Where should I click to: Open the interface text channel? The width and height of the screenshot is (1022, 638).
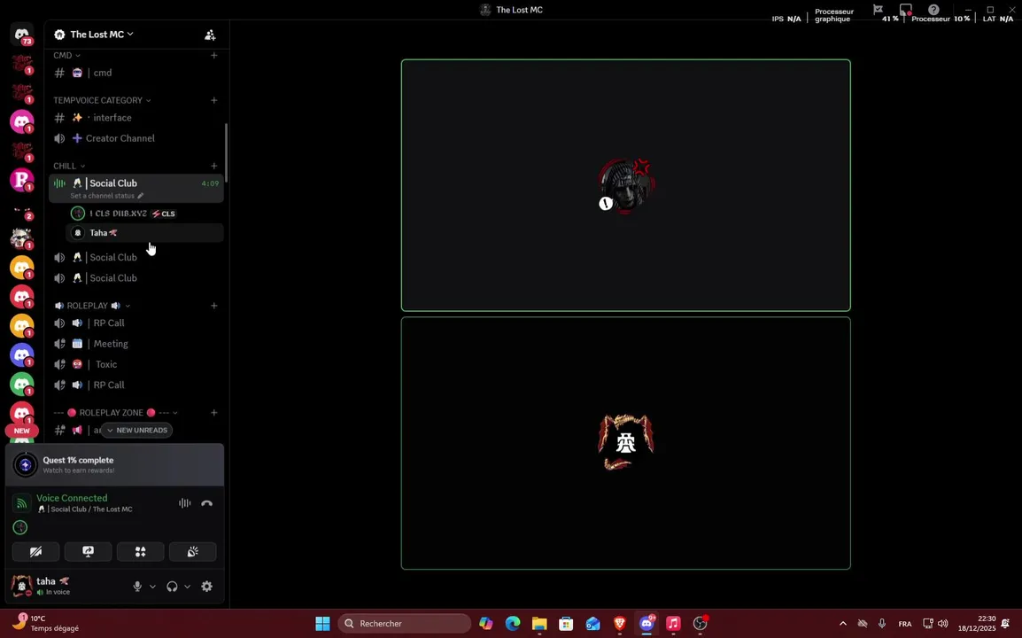[x=136, y=118]
